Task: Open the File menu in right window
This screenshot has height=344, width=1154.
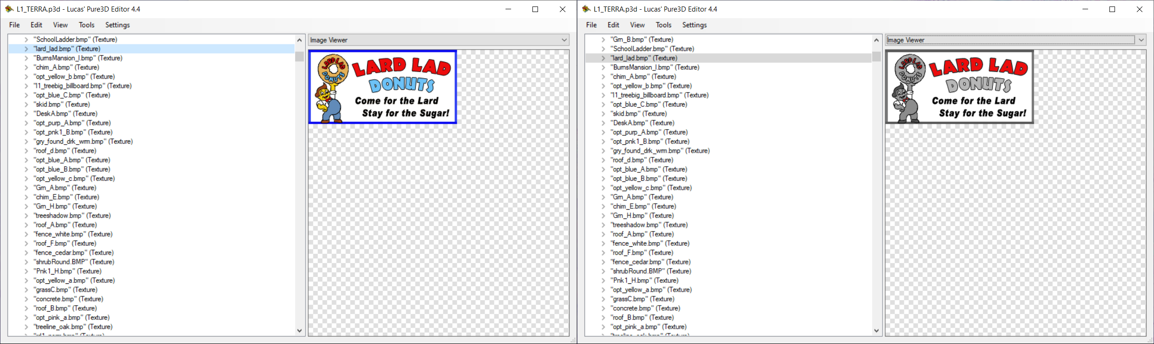Action: pos(591,25)
